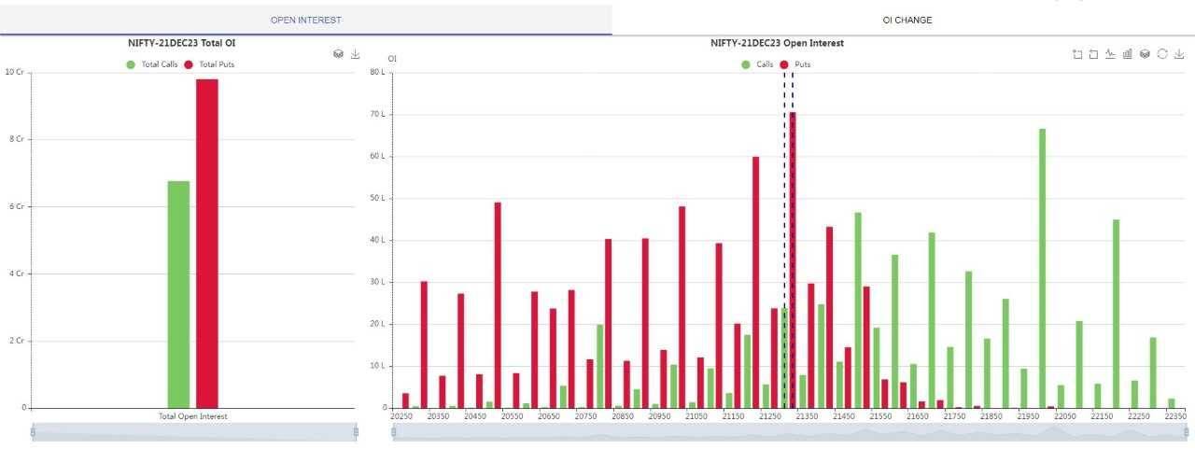The height and width of the screenshot is (449, 1195).
Task: Click the 50 L y-axis label
Action: coord(377,198)
